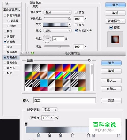Enable the 等高线 checkbox

point(8,21)
